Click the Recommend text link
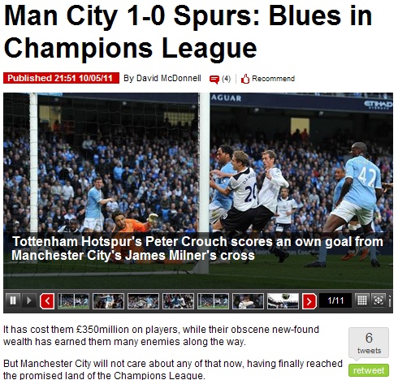The image size is (398, 380). pyautogui.click(x=273, y=79)
